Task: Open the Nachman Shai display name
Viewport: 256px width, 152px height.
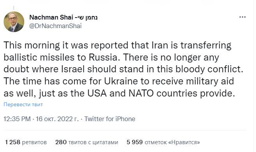Action: coord(51,17)
